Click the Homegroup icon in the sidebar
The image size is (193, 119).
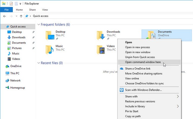pos(8,88)
